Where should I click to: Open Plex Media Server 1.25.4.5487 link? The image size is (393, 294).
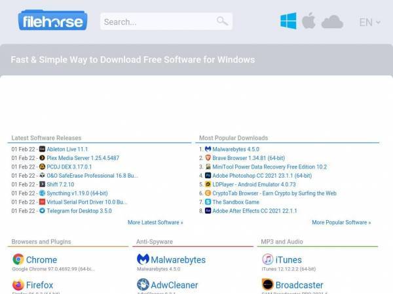pos(83,158)
